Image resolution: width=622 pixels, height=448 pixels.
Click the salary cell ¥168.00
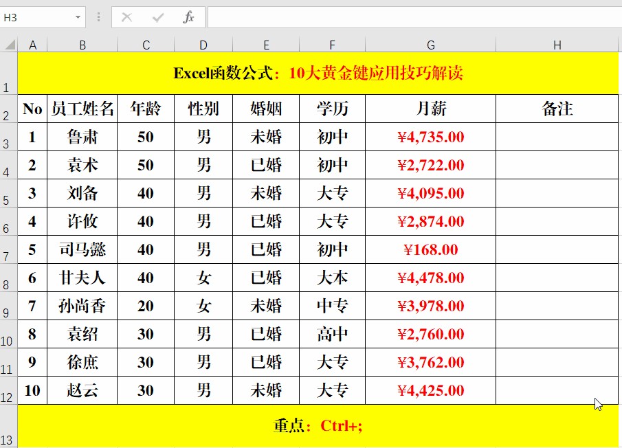click(x=430, y=249)
